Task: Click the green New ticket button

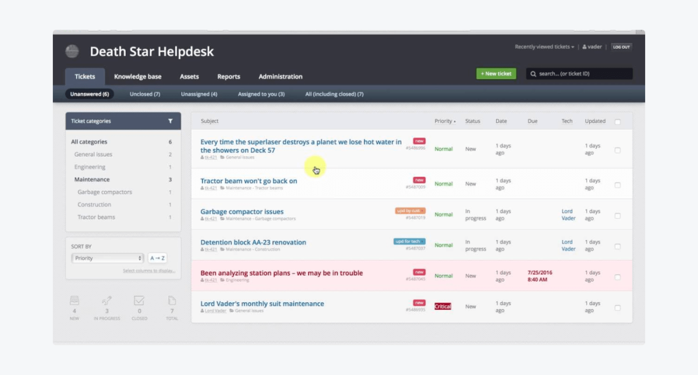Action: 496,74
